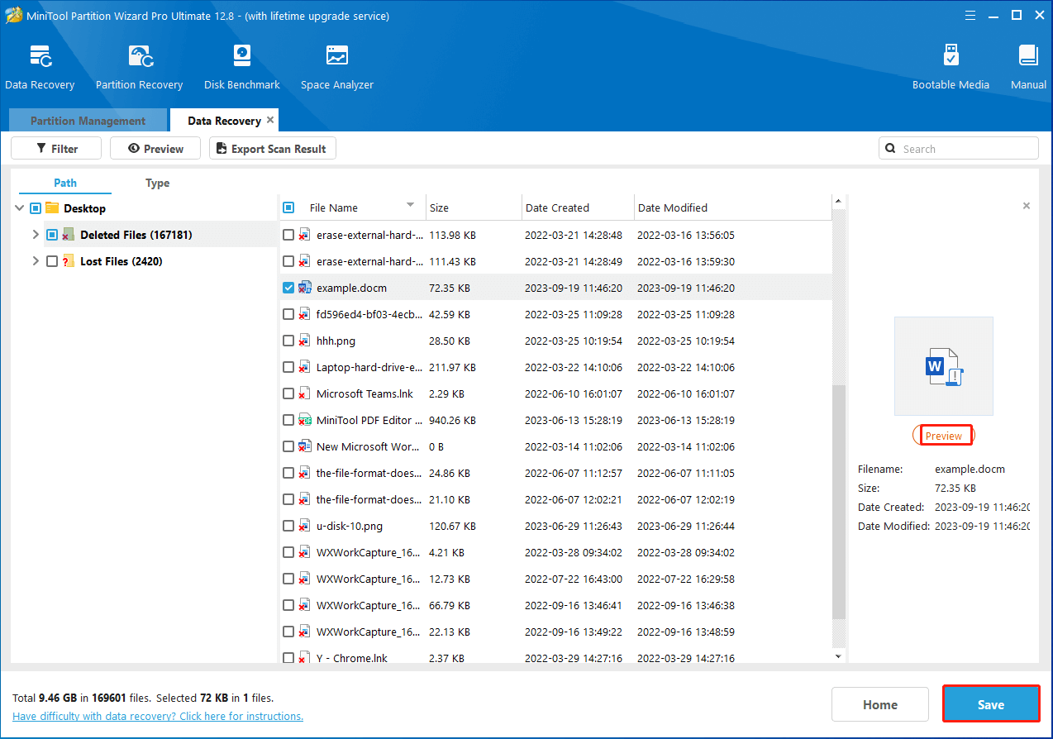Click the file icon of fd596ed4-bf03-4ecb

click(x=305, y=314)
